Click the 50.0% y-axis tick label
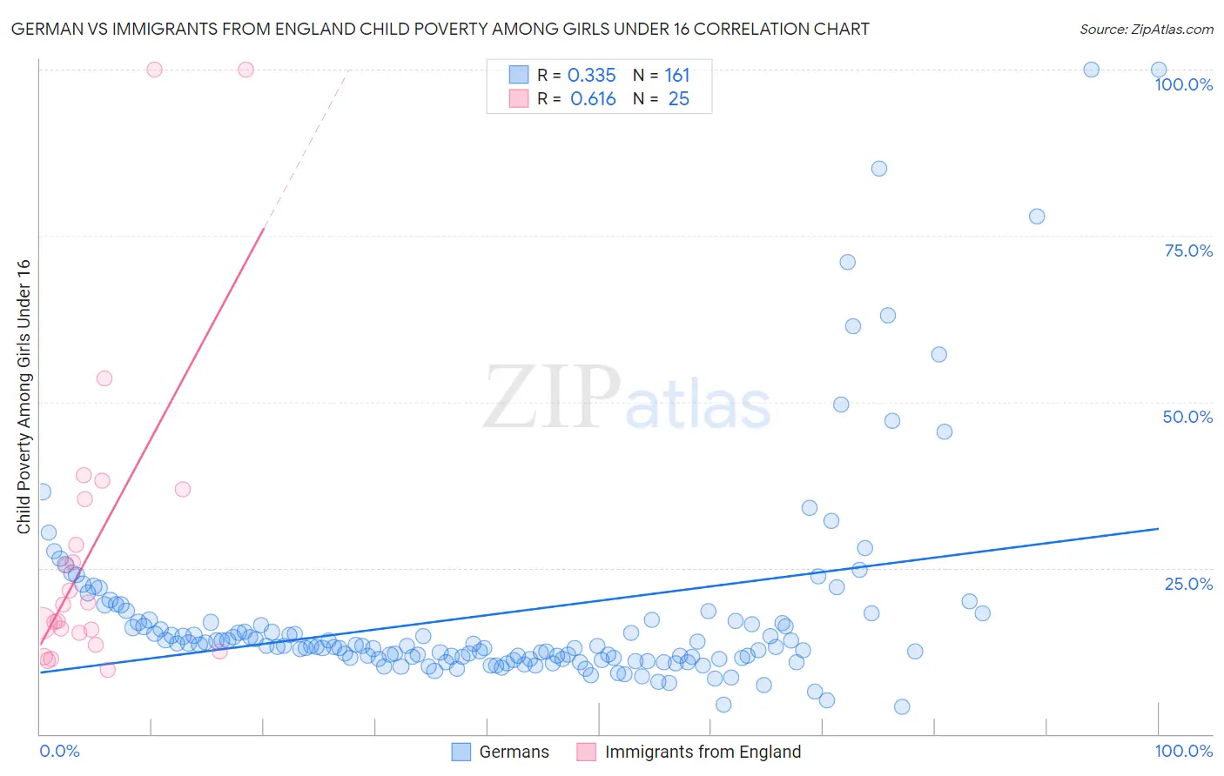Viewport: 1224px width, 776px height. (x=1187, y=417)
